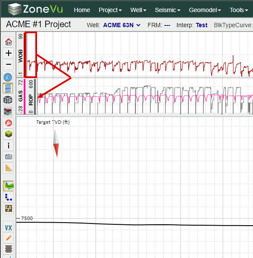Show info with the i icon
The image size is (253, 258).
pos(8,145)
